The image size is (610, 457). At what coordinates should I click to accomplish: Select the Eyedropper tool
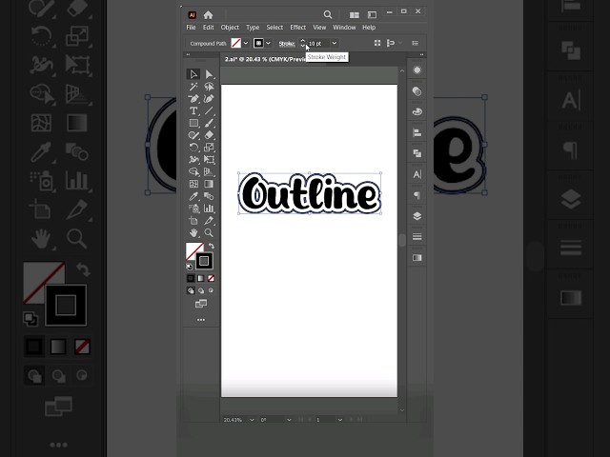pyautogui.click(x=193, y=196)
